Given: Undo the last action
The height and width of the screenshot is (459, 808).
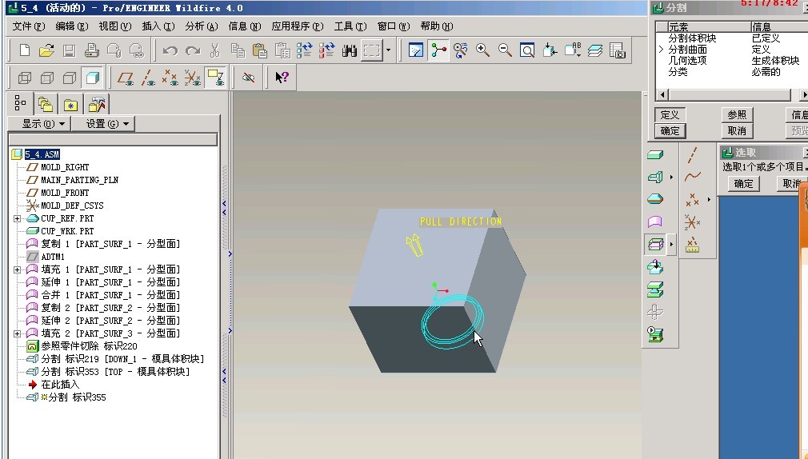Looking at the screenshot, I should [x=170, y=50].
